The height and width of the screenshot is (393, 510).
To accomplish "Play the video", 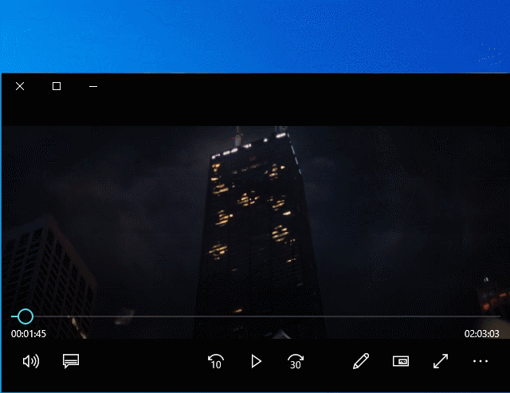I will click(257, 361).
